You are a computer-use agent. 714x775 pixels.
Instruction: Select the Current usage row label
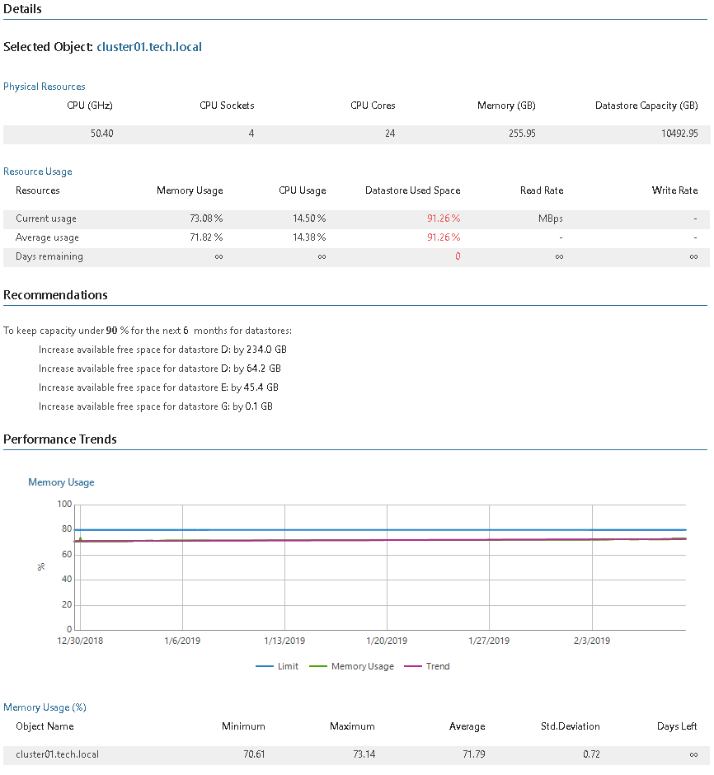click(46, 218)
